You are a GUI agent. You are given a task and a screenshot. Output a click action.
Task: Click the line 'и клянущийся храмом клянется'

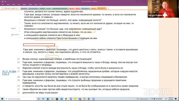click(x=52, y=35)
